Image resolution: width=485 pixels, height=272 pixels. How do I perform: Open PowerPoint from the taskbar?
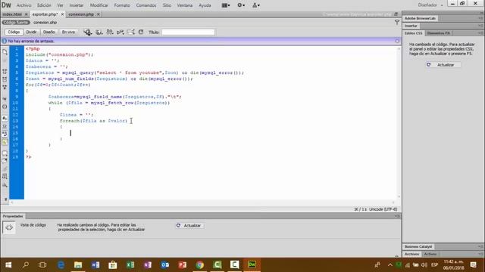tap(182, 264)
